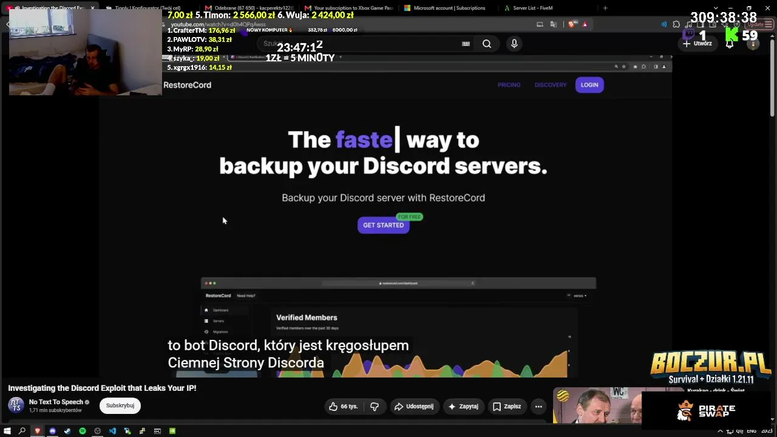Activate voice search microphone icon
This screenshot has height=437, width=777.
coord(514,44)
